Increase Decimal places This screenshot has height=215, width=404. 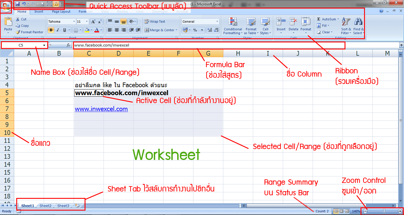click(x=210, y=30)
